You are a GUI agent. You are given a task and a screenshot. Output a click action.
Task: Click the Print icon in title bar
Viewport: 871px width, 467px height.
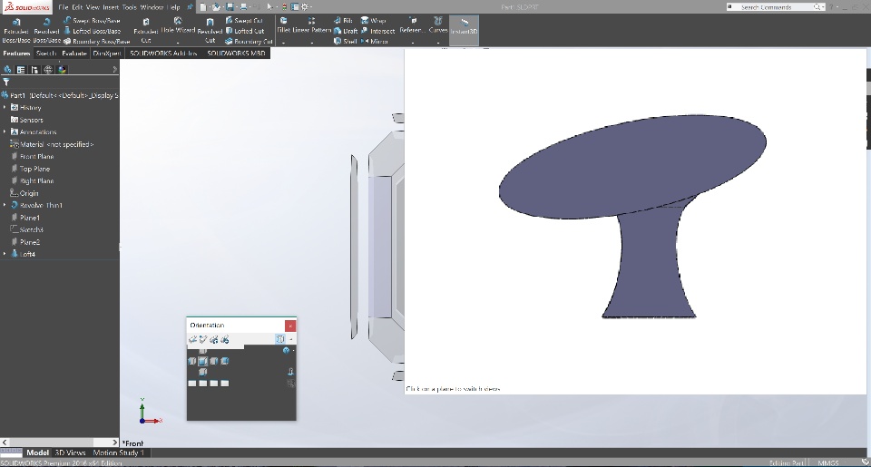[243, 7]
